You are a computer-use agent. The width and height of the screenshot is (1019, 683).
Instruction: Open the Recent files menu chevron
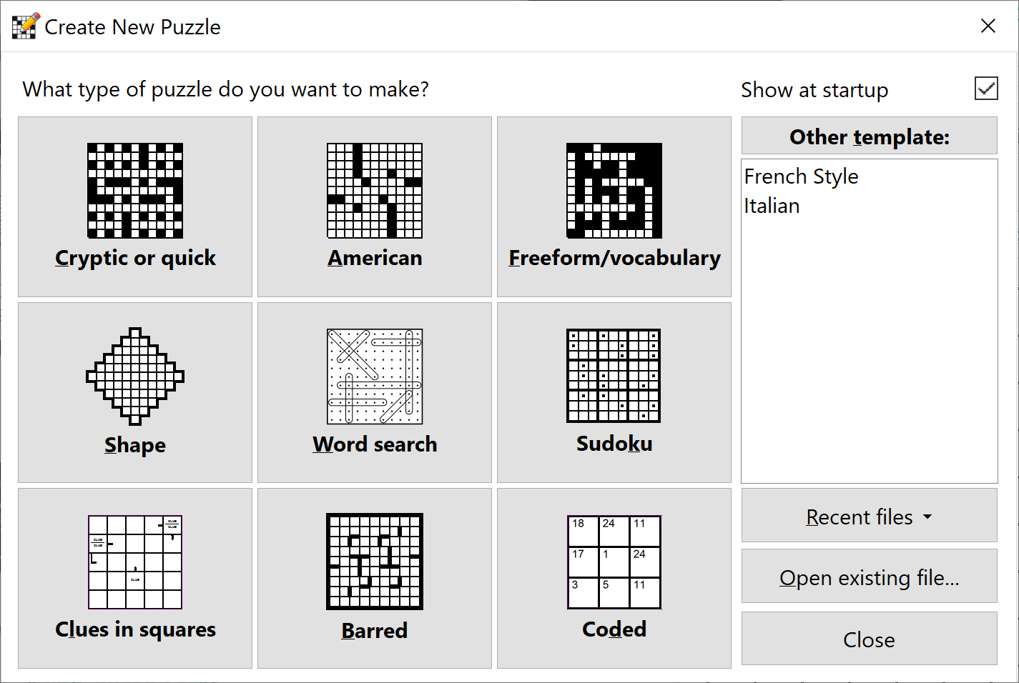tap(928, 517)
